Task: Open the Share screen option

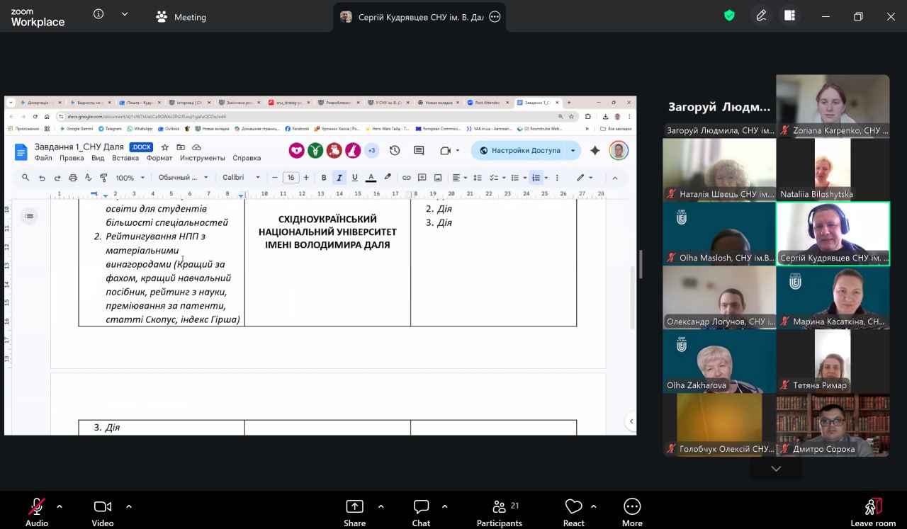Action: [354, 507]
